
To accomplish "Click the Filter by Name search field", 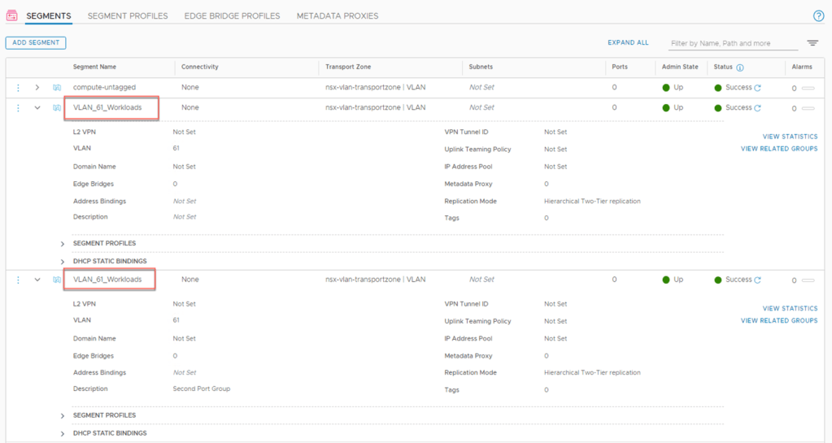I will 733,44.
